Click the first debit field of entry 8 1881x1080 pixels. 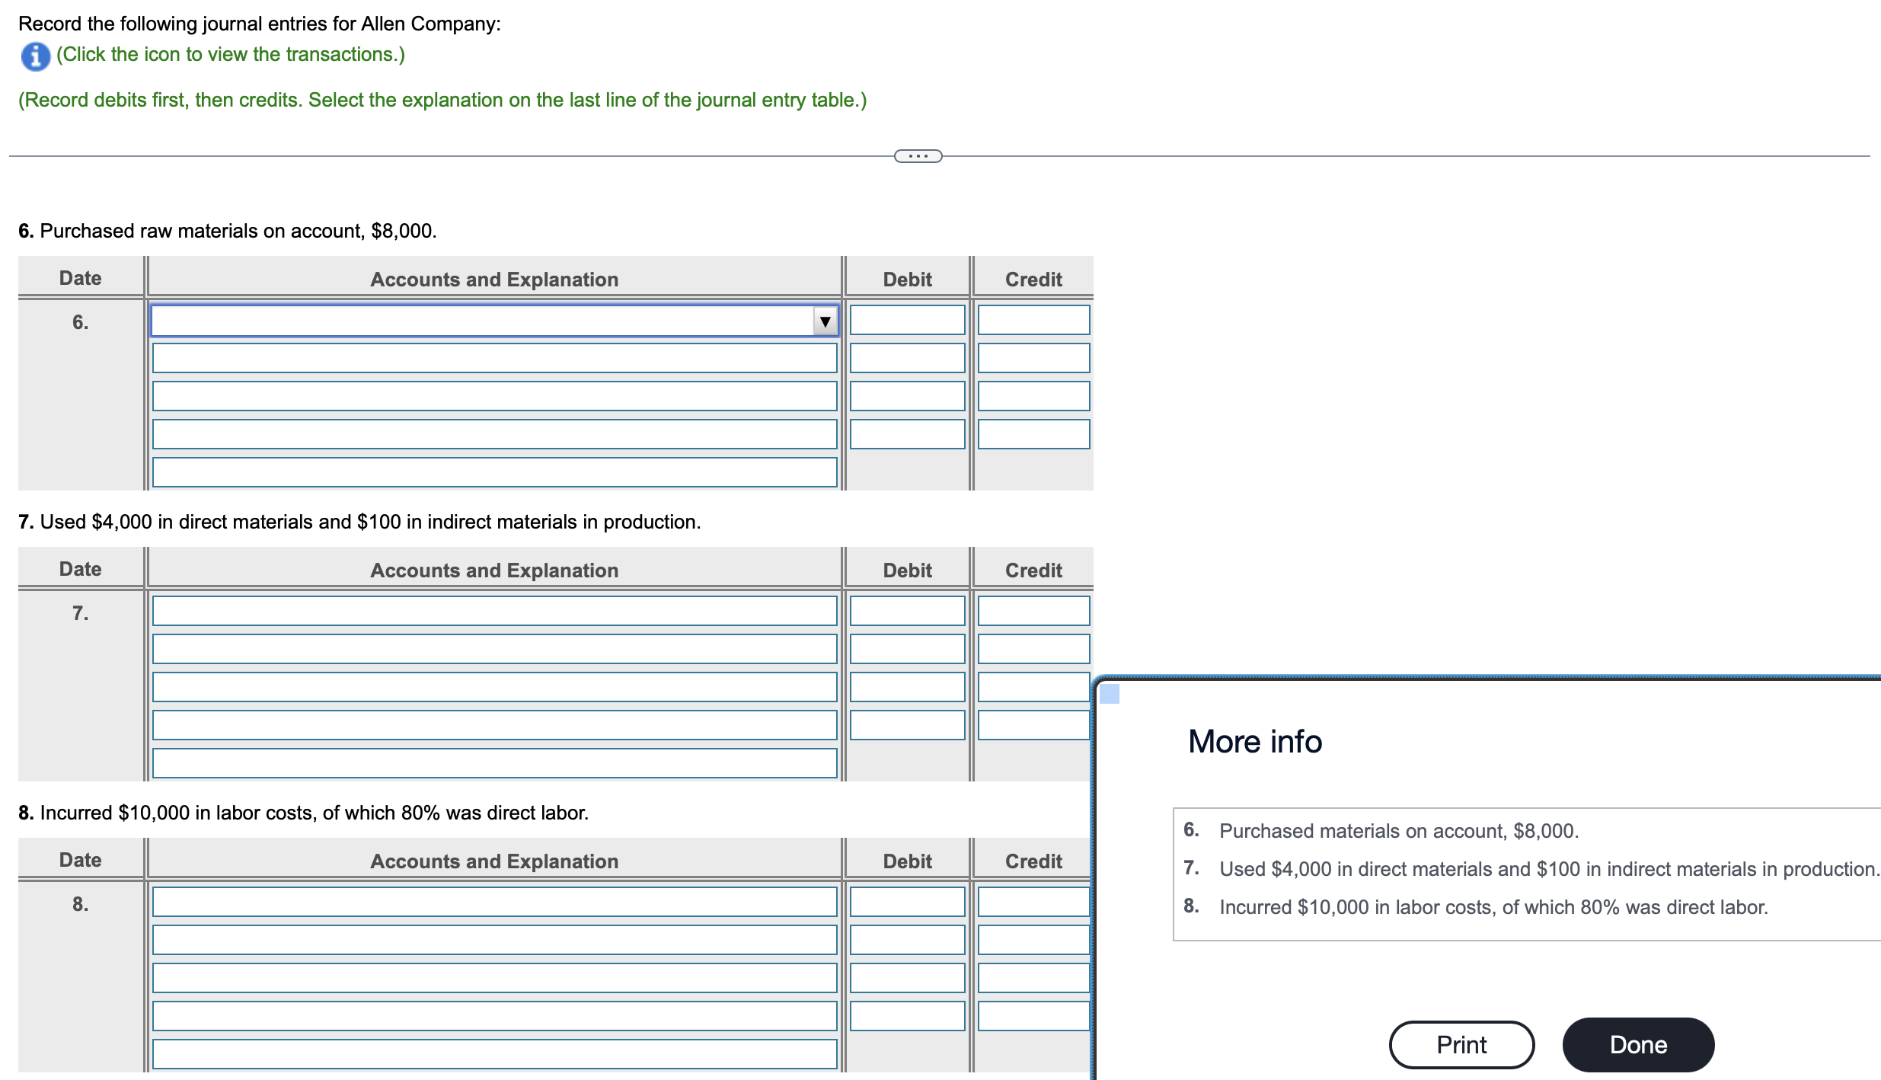[907, 902]
